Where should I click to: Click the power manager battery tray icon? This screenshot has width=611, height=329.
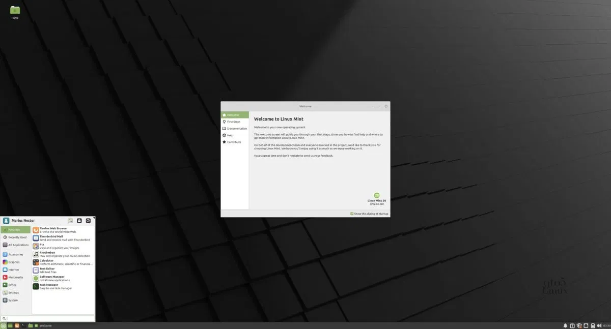coord(593,325)
